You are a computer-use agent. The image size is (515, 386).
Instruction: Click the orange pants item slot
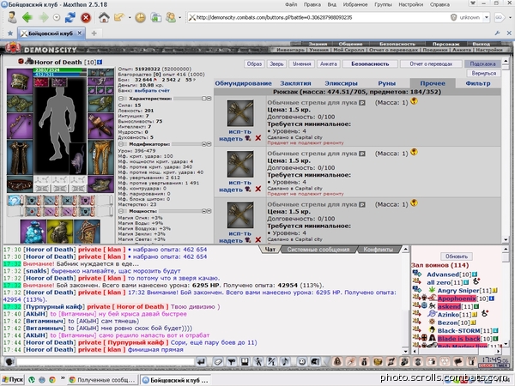pos(100,158)
